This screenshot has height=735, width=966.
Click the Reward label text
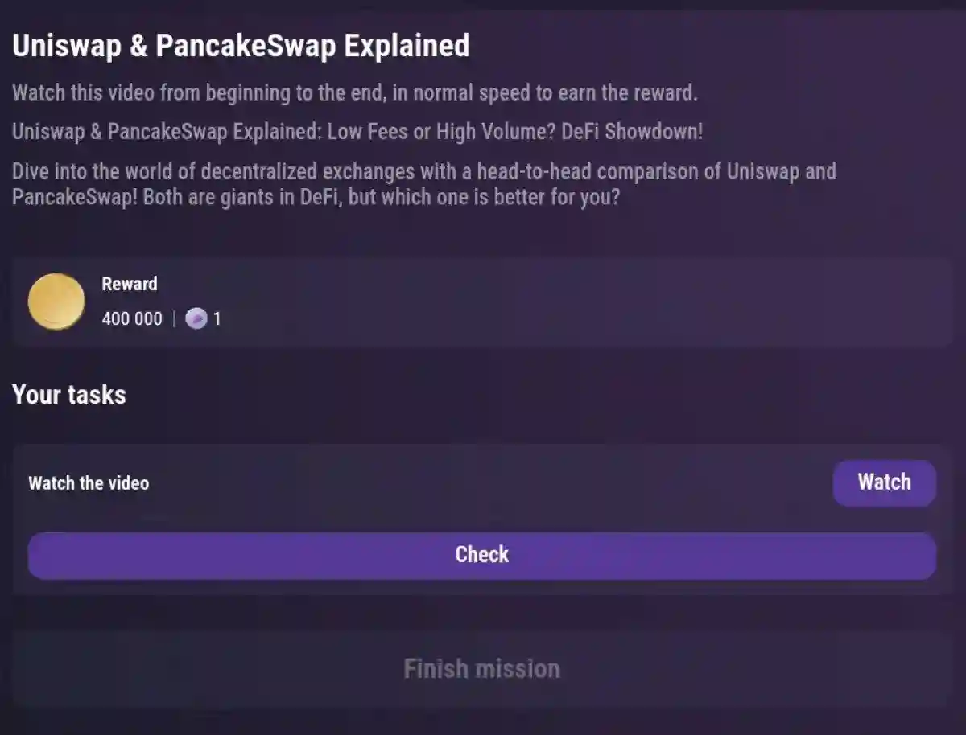pyautogui.click(x=129, y=284)
